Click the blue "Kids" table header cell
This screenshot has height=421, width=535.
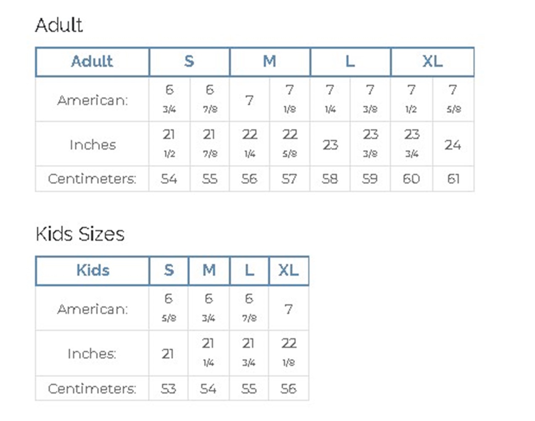pos(93,270)
